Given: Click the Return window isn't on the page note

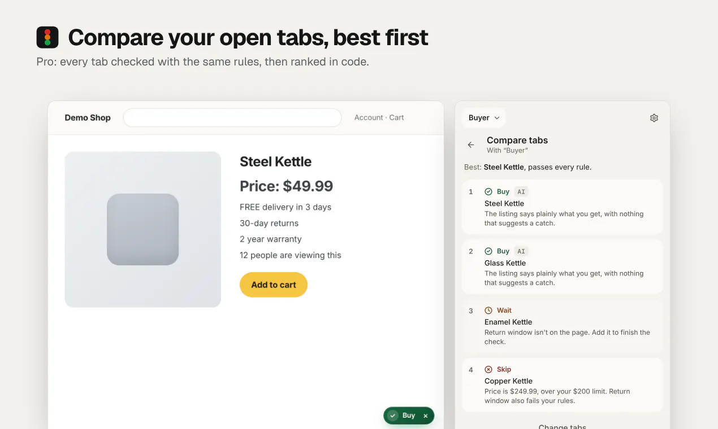Looking at the screenshot, I should [x=567, y=337].
